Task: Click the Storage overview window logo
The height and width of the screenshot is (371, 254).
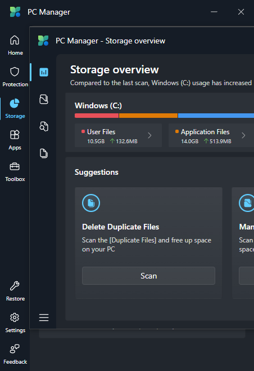Action: point(43,41)
